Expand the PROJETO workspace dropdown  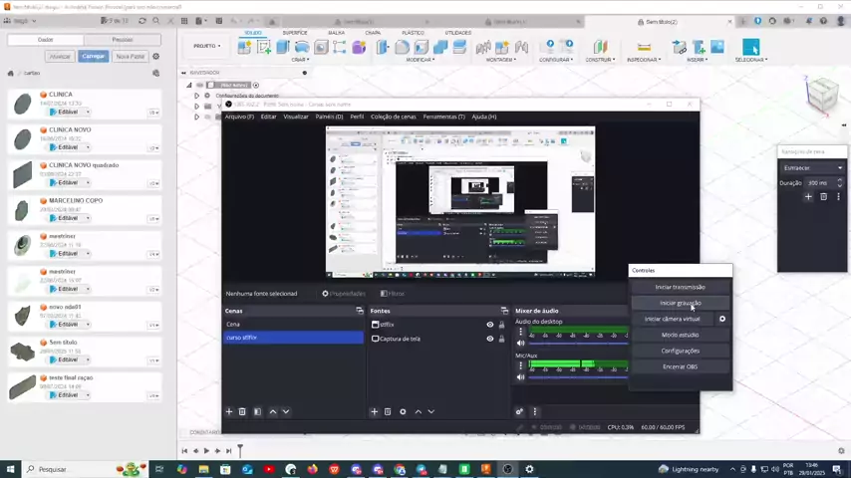tap(207, 46)
